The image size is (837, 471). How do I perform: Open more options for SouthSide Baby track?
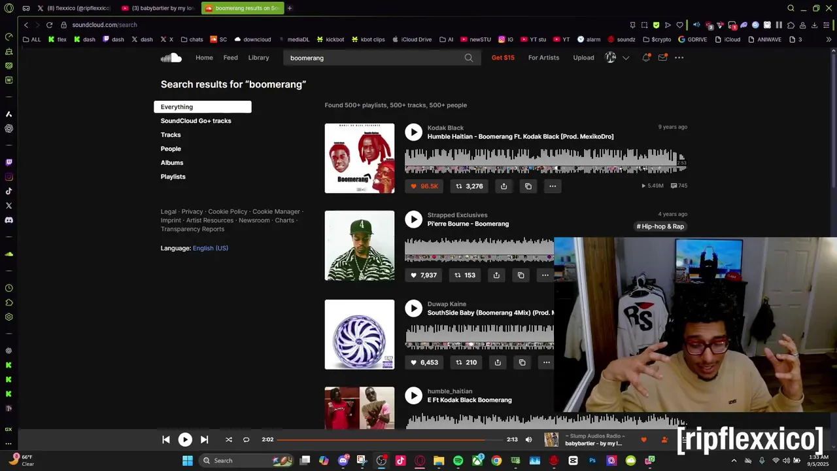click(546, 362)
